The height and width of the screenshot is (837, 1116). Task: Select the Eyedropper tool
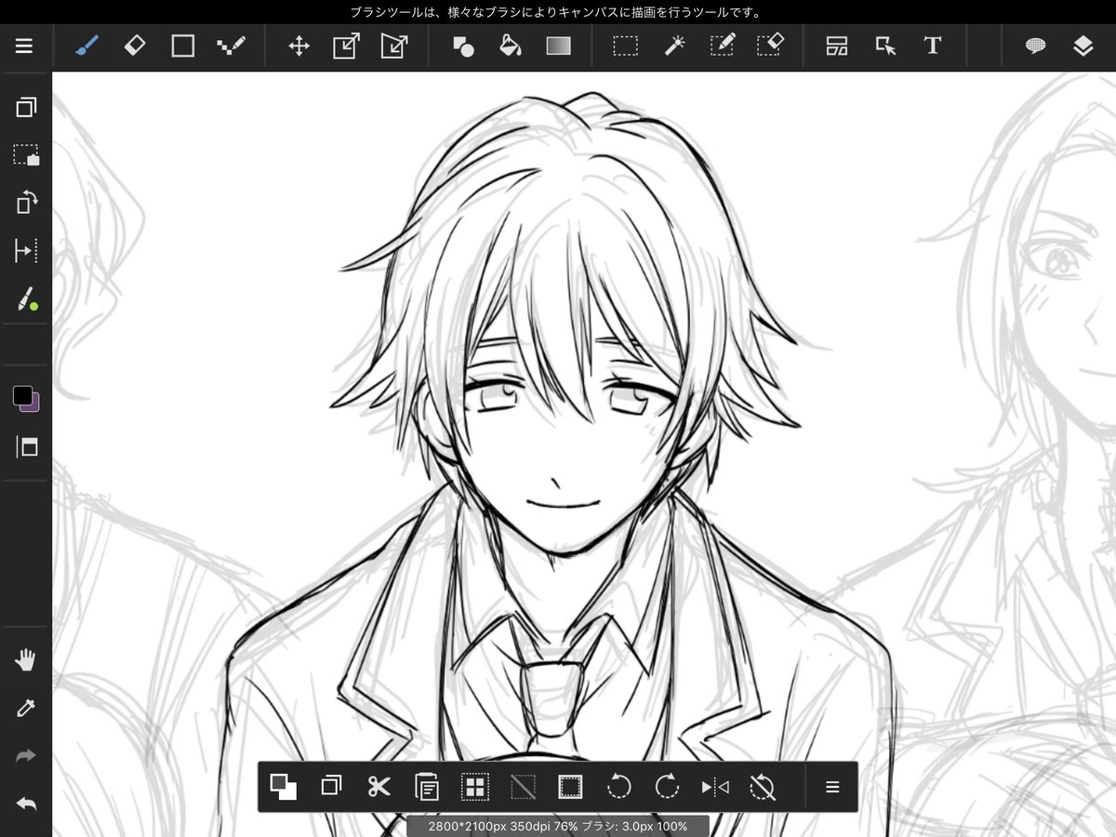pos(26,709)
